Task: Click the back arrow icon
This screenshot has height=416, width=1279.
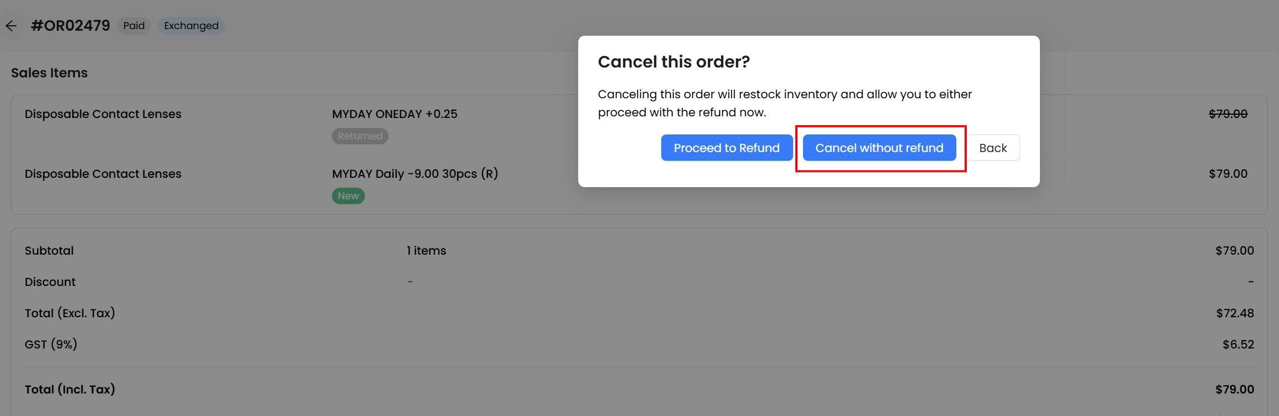Action: pyautogui.click(x=11, y=26)
